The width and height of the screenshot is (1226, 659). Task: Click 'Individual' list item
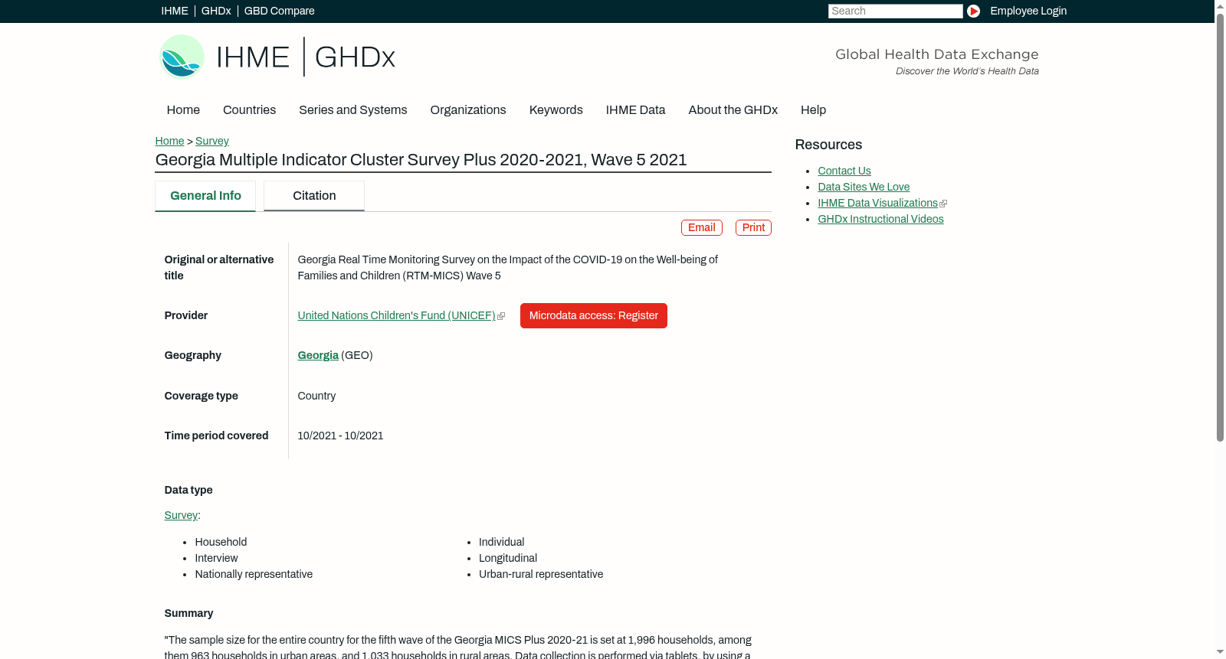(x=502, y=543)
